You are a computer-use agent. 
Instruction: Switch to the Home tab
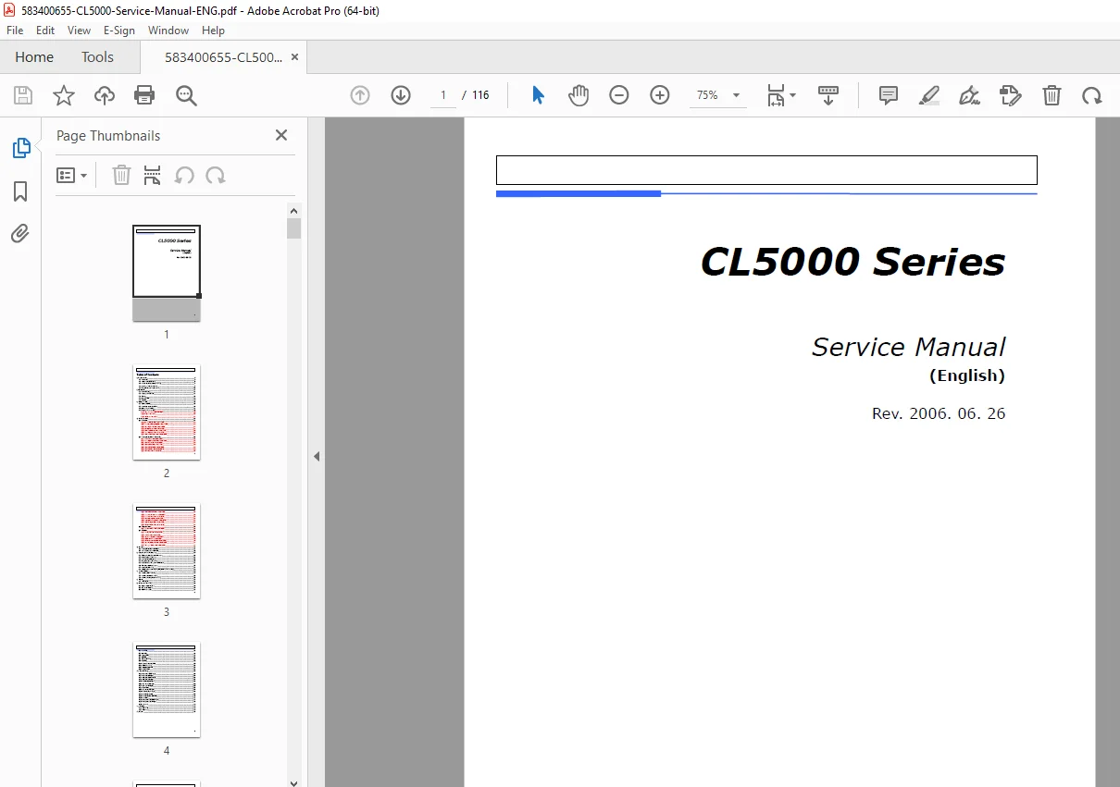click(x=34, y=57)
